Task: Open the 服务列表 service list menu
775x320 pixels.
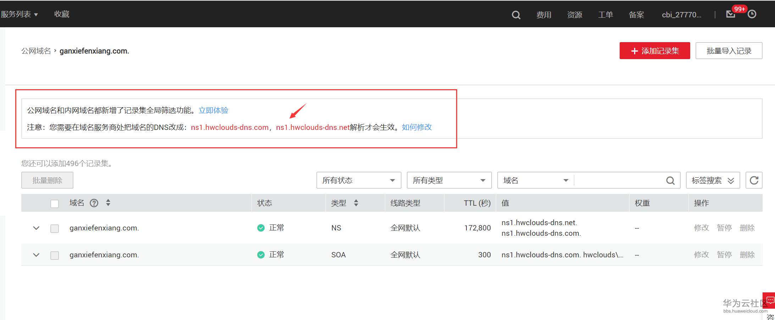Action: tap(20, 14)
